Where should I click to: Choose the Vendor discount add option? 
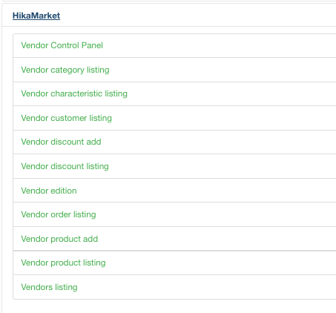pos(61,142)
